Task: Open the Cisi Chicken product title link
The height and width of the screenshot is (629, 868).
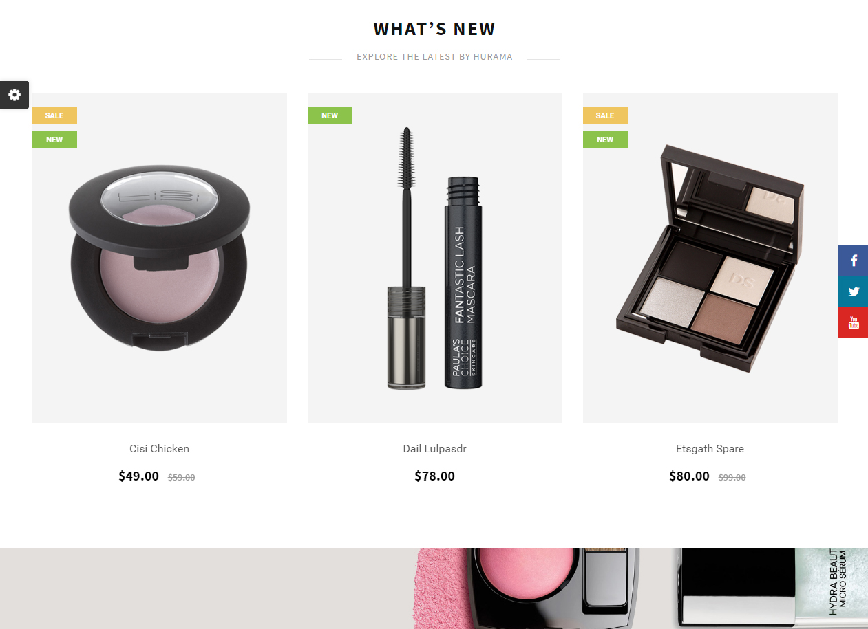Action: point(159,449)
